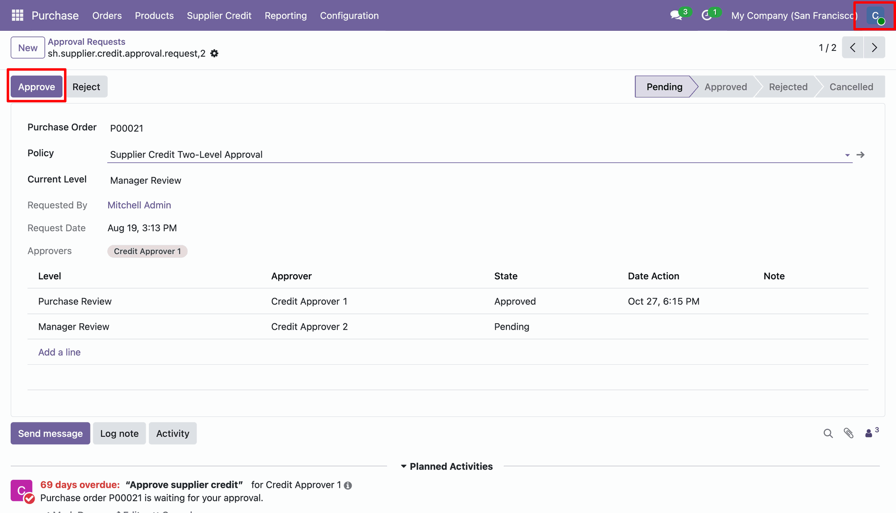Schedule an Activity button
This screenshot has height=513, width=896.
tap(173, 434)
